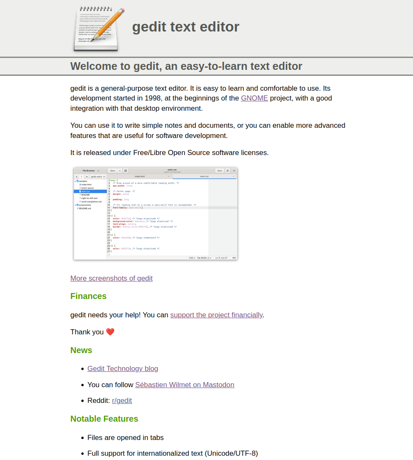Switch to the index.html tab
413x460 pixels.
pos(140,176)
